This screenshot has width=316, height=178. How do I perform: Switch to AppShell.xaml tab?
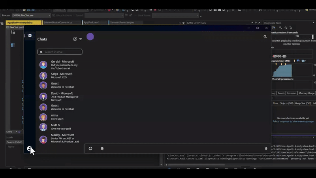coord(91,22)
